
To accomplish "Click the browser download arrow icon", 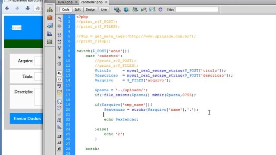I will click(x=28, y=8).
